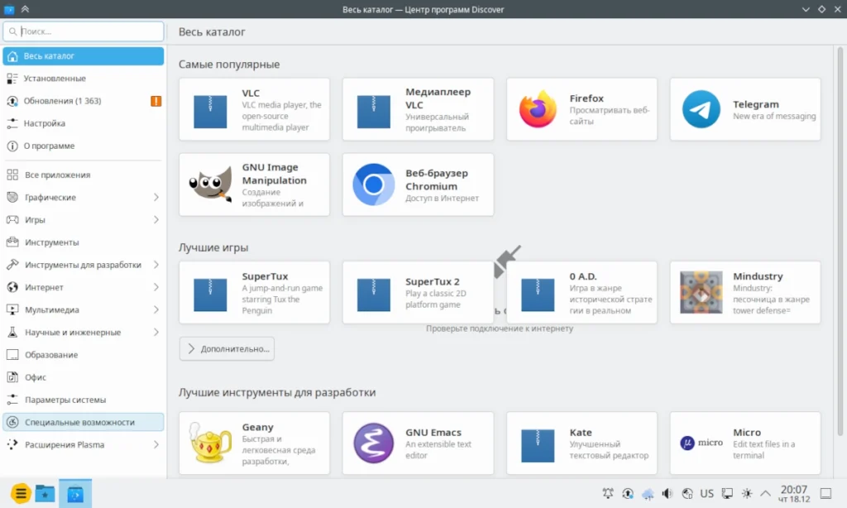Open the Установленные section
This screenshot has height=508, width=847.
[x=84, y=79]
